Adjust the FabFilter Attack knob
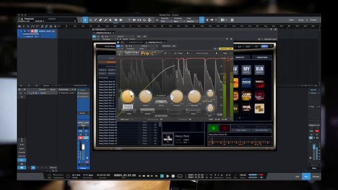The image size is (338, 190). (x=176, y=96)
